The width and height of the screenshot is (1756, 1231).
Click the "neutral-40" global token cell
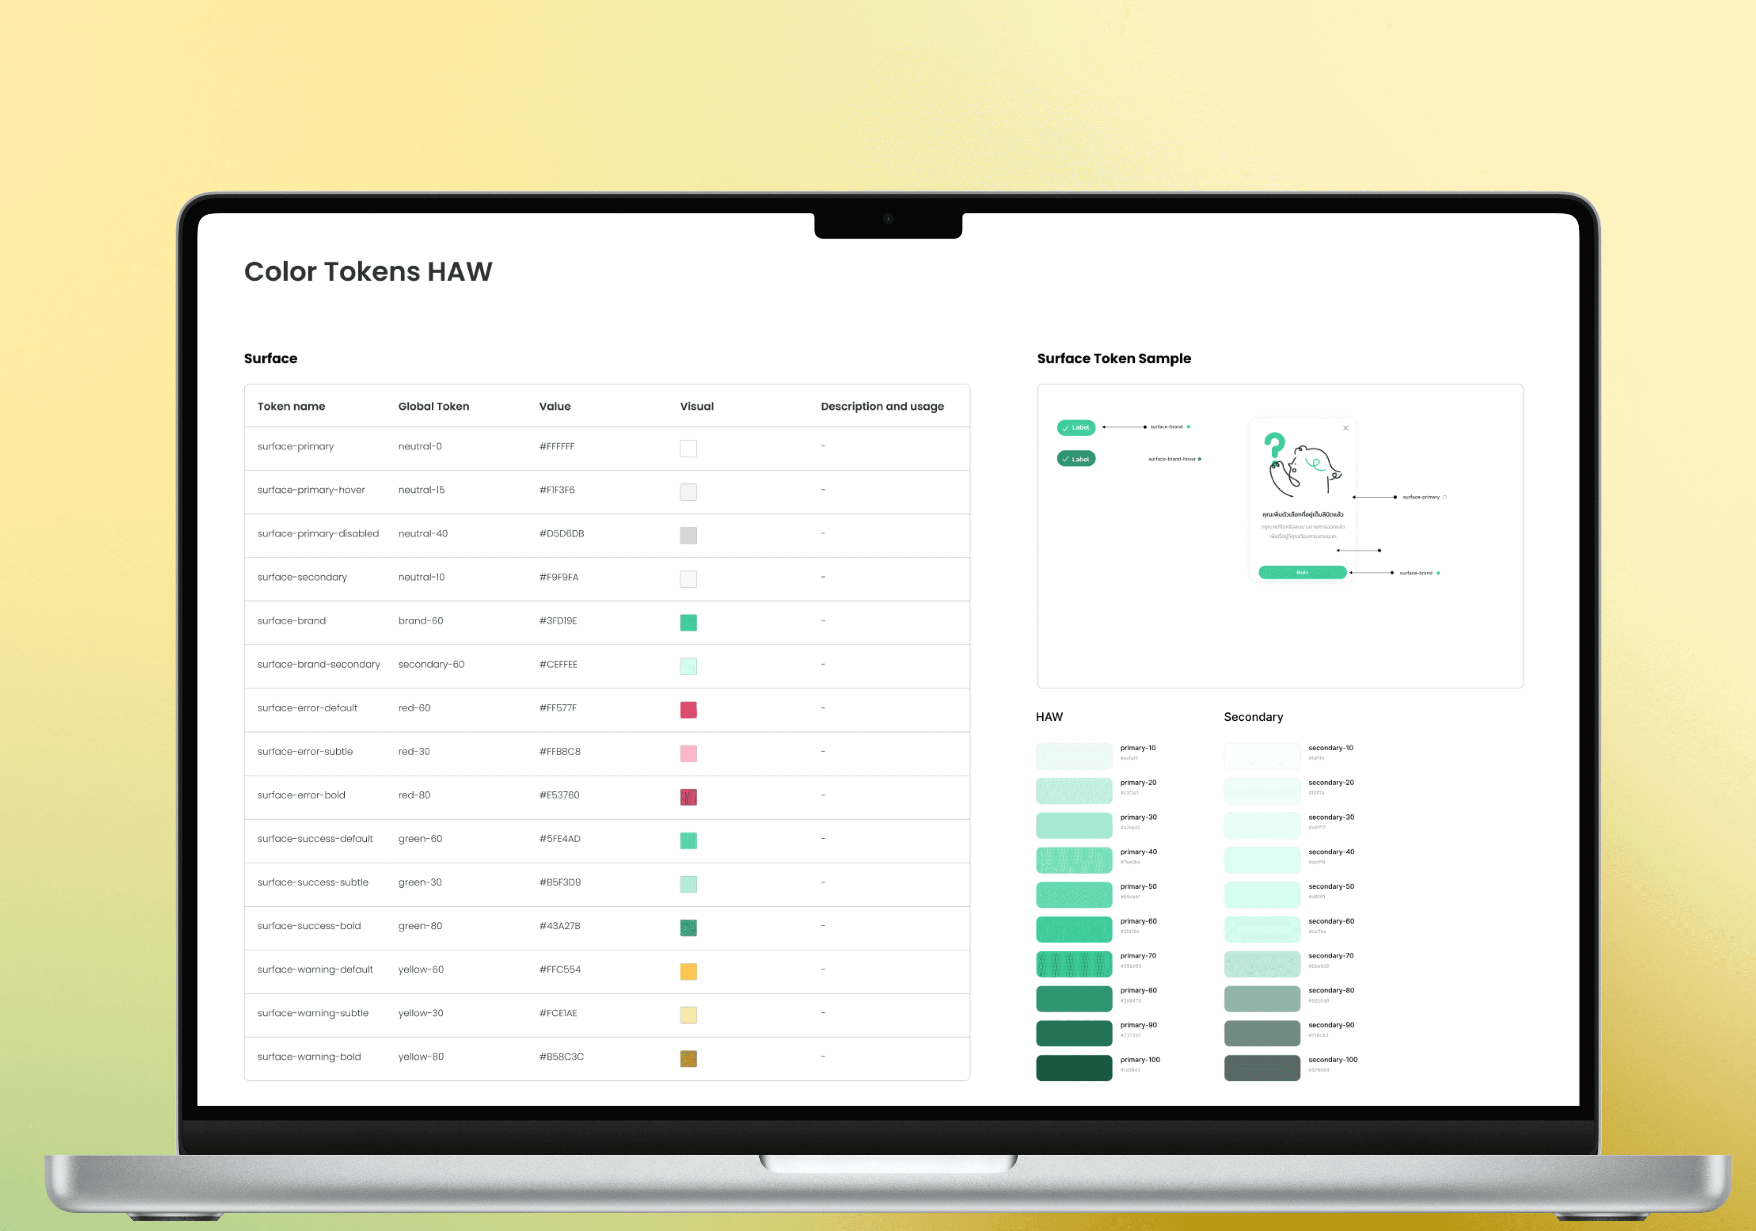423,534
